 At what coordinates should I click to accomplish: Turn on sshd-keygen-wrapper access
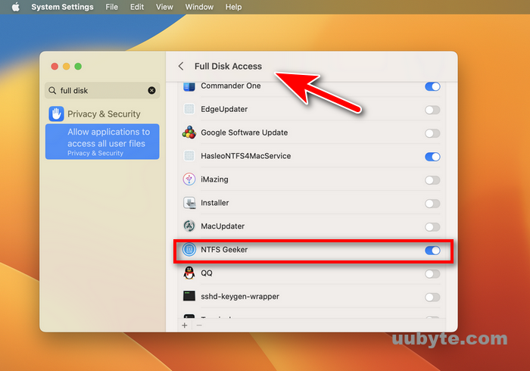(x=432, y=297)
